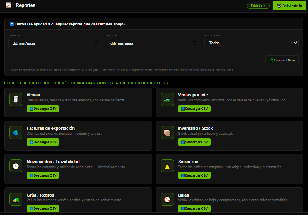Select the Ventas por lote title

pyautogui.click(x=193, y=95)
